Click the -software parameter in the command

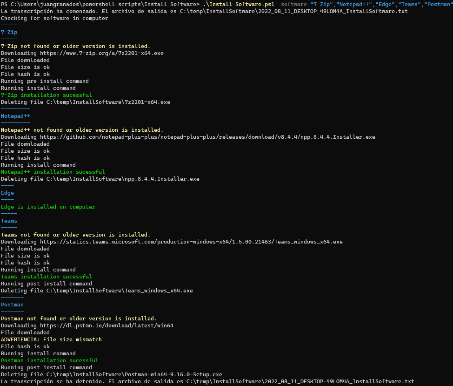click(x=292, y=4)
